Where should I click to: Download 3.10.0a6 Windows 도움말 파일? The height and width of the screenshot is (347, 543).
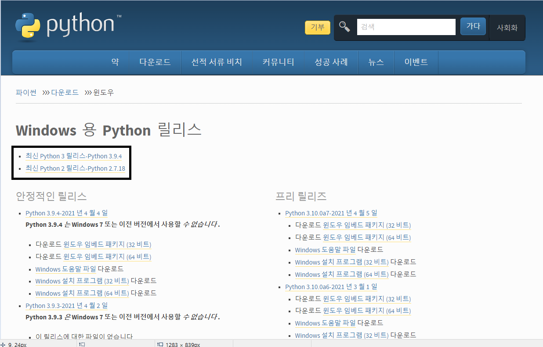coord(325,323)
